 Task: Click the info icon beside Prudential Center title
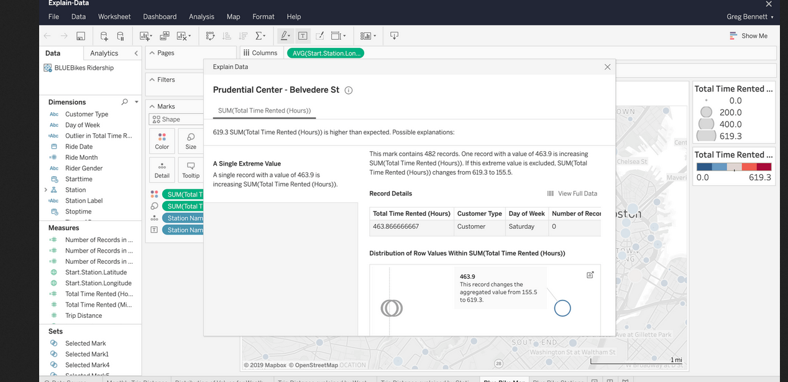(x=349, y=90)
